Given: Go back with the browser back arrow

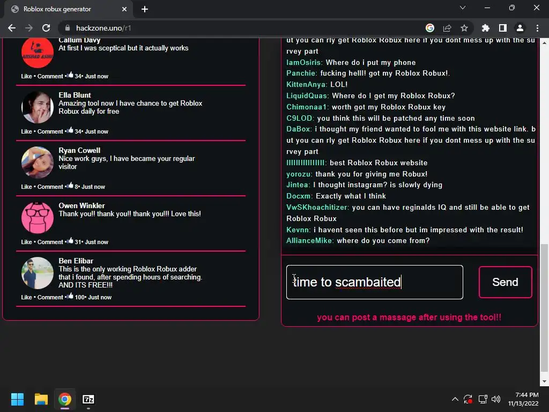Looking at the screenshot, I should pos(12,28).
